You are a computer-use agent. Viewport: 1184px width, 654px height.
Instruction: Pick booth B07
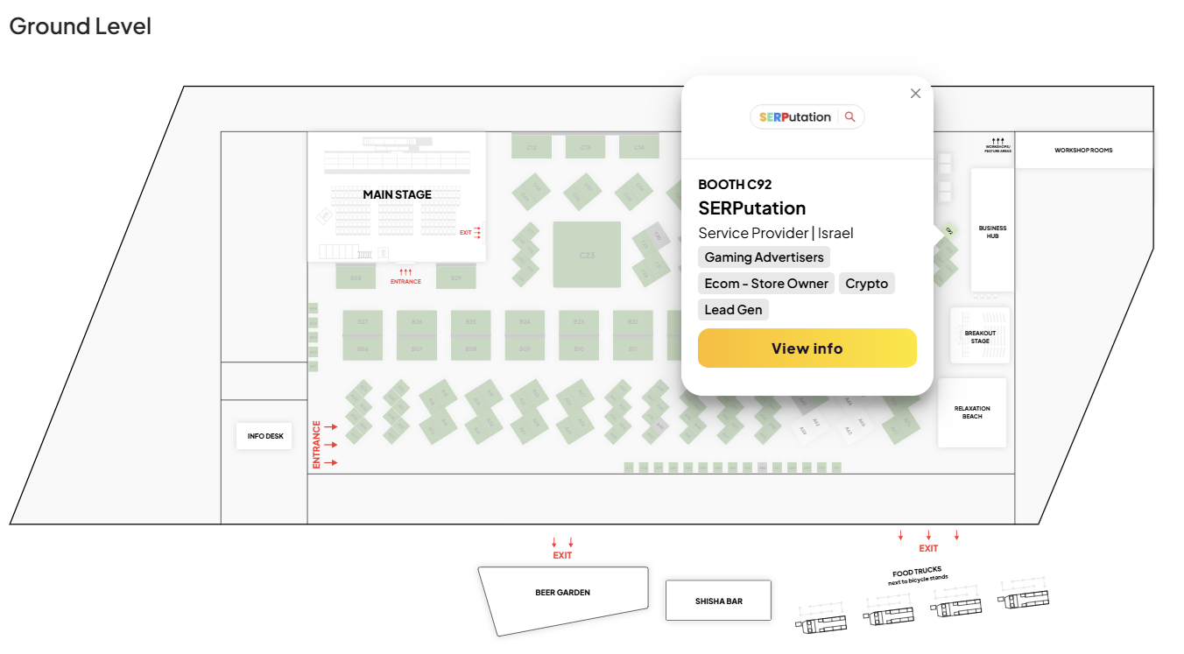(x=417, y=348)
